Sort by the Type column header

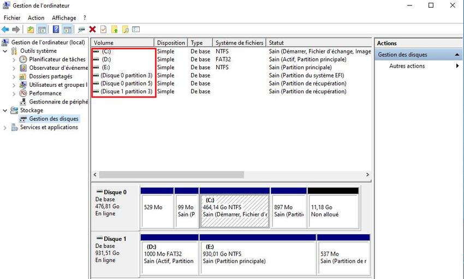click(x=200, y=43)
